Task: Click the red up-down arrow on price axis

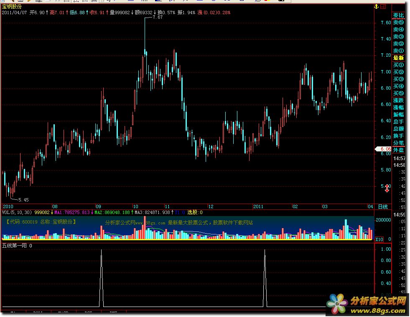Action: coord(387,189)
